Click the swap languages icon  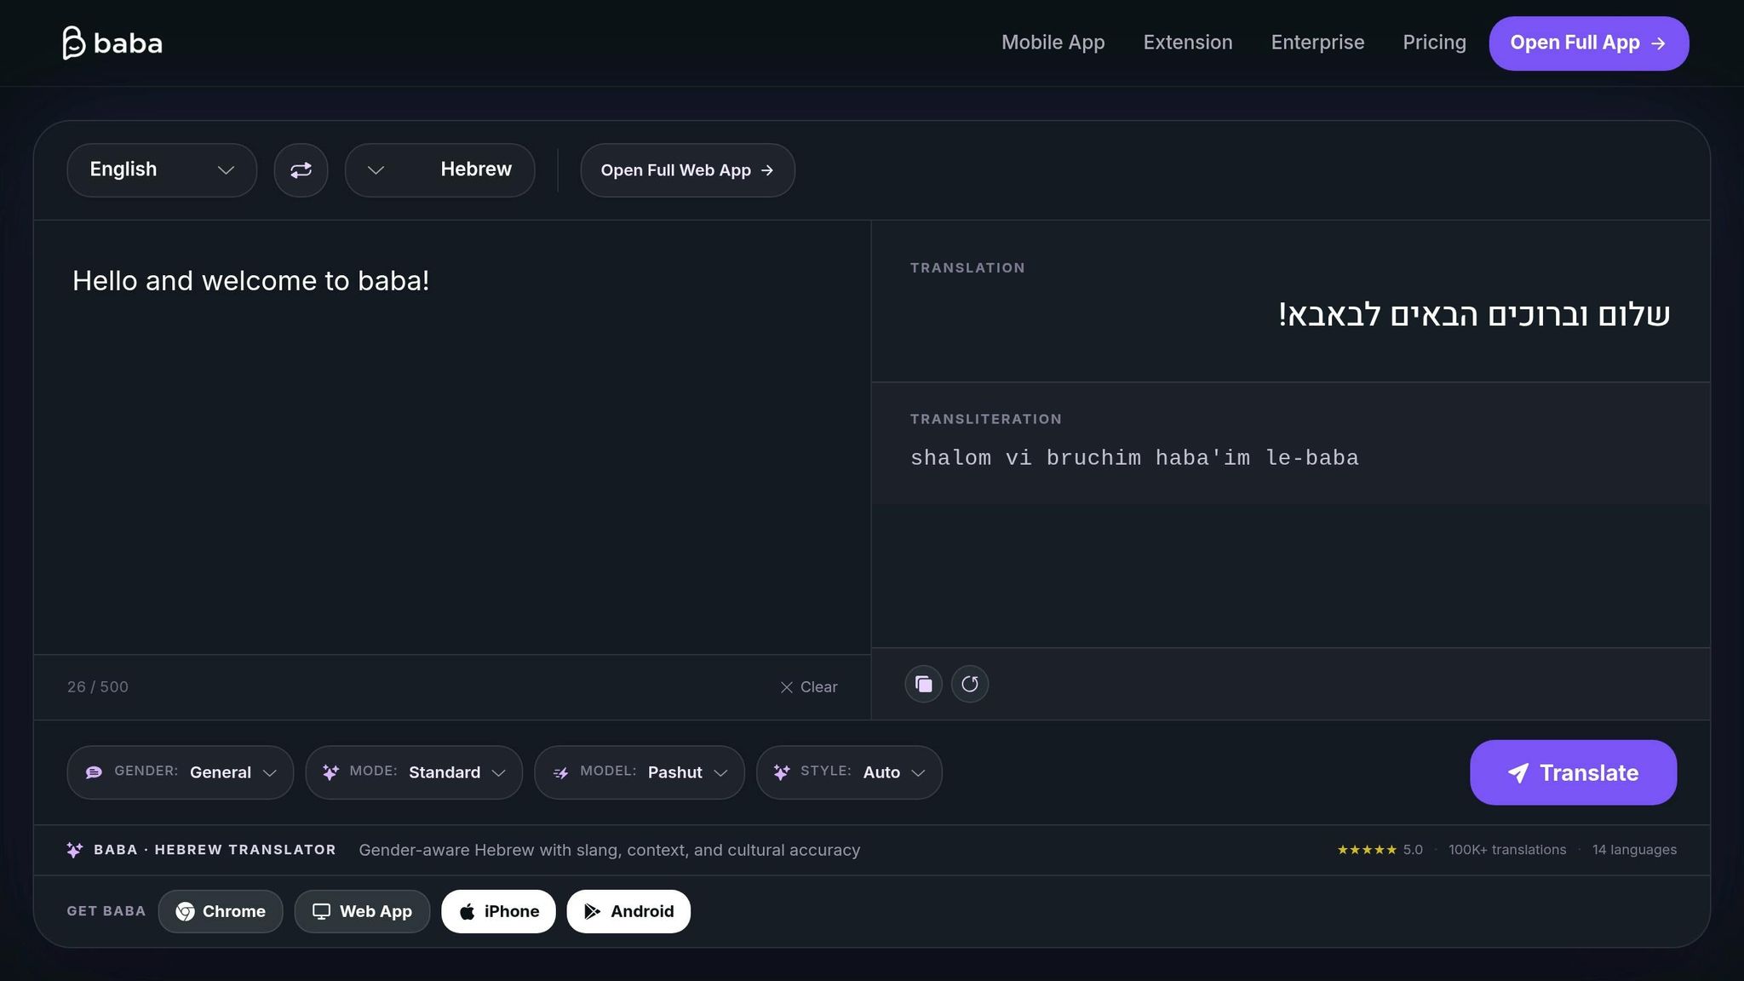tap(301, 170)
